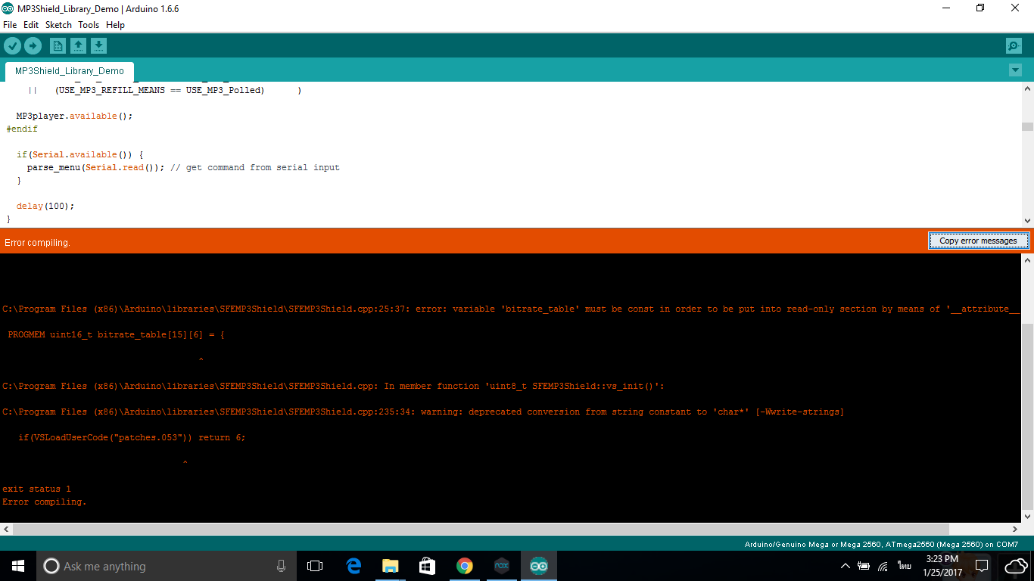
Task: Open the File menu
Action: click(10, 25)
